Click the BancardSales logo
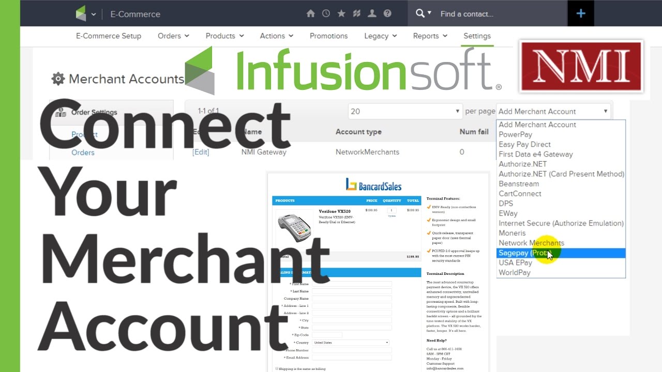This screenshot has width=662, height=372. pos(373,185)
